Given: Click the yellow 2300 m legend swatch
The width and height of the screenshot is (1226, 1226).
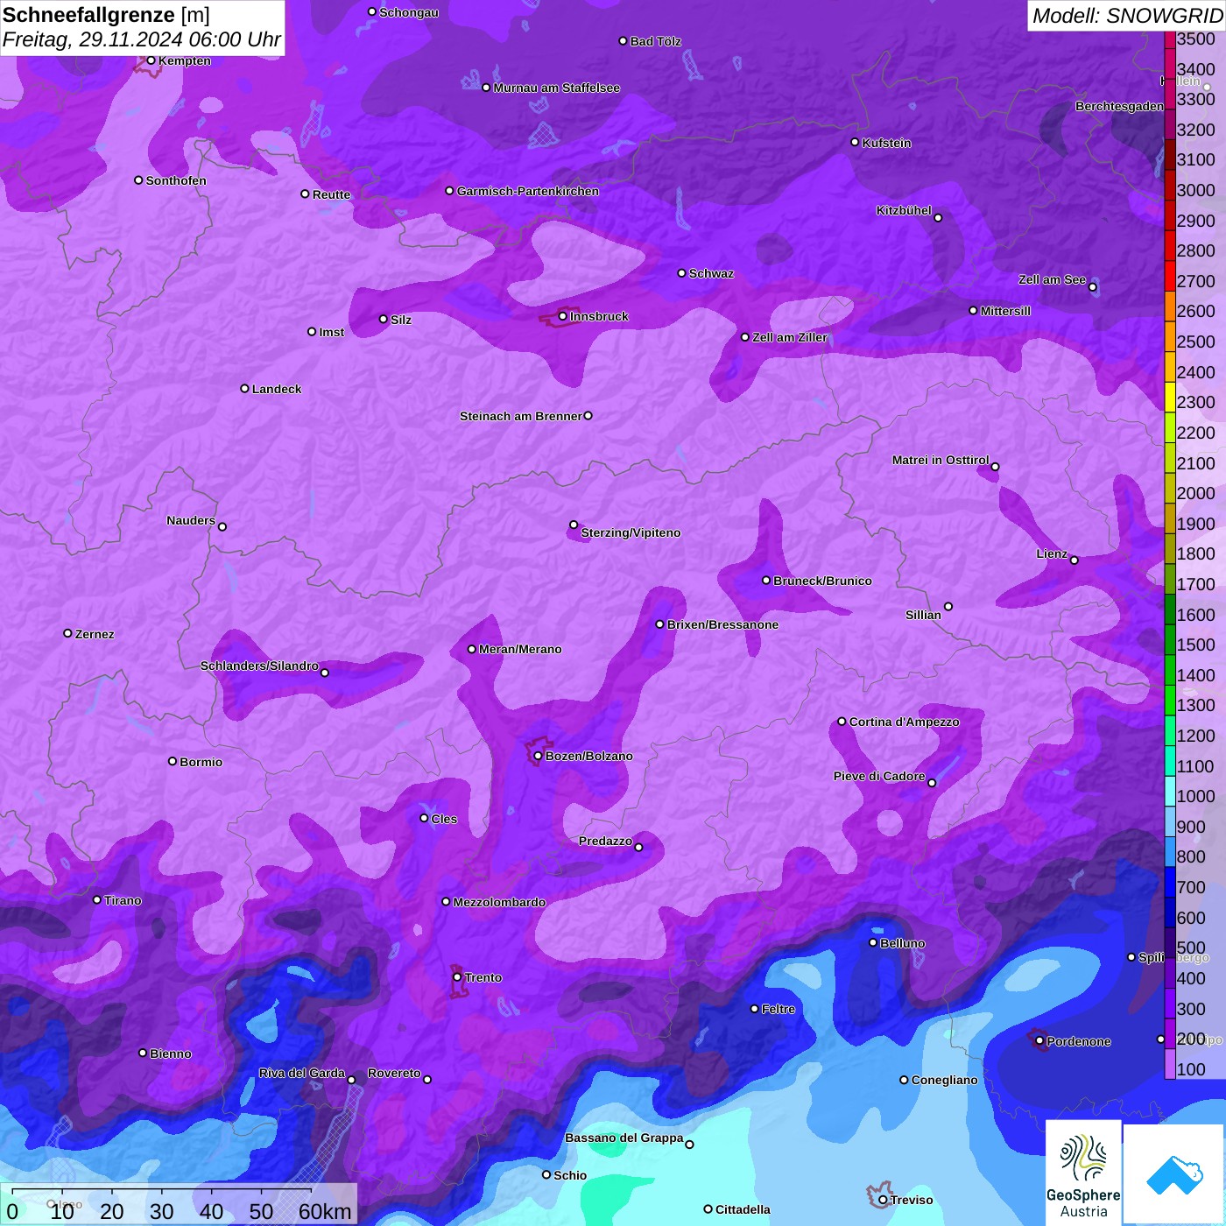Looking at the screenshot, I should [x=1169, y=396].
